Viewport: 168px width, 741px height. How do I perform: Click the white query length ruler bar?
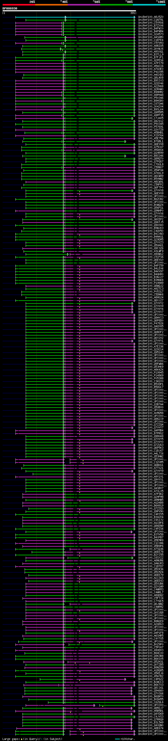point(69,11)
